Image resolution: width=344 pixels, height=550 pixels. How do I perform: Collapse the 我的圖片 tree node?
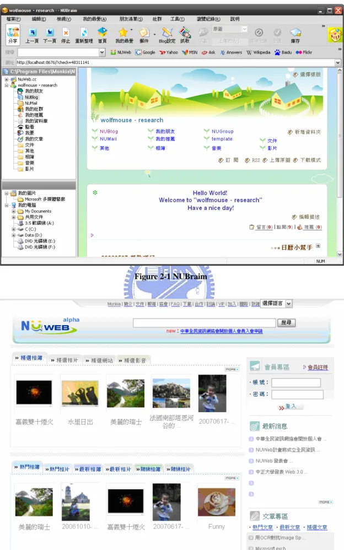pyautogui.click(x=6, y=193)
